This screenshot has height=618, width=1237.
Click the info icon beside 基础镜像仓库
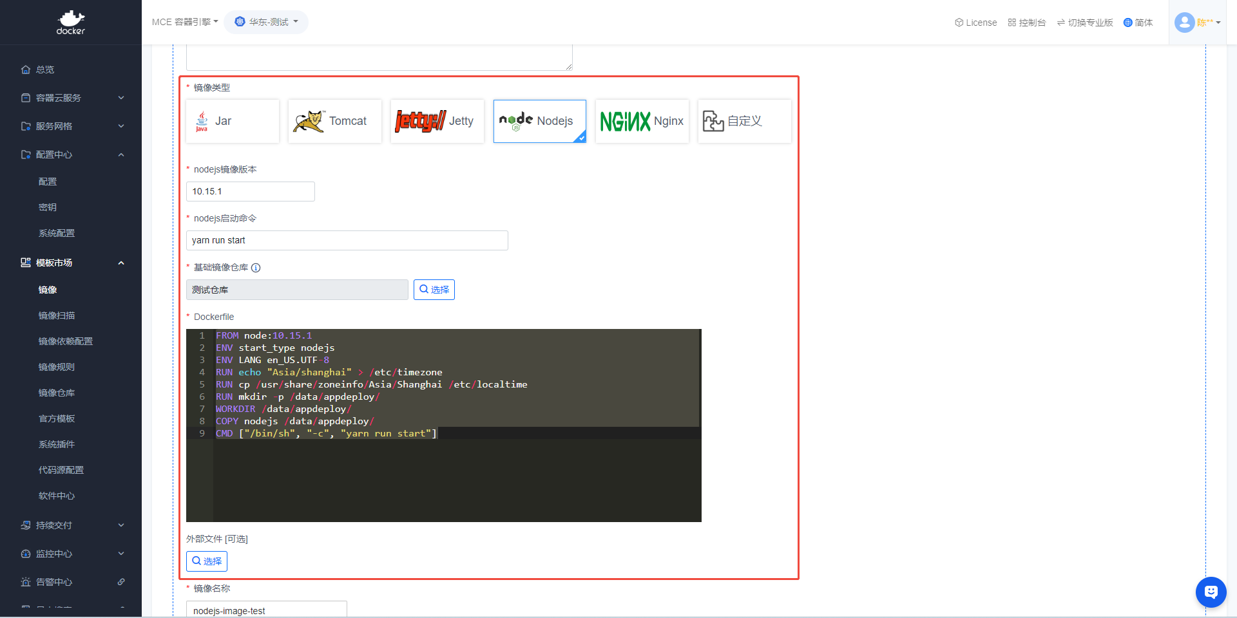click(256, 268)
